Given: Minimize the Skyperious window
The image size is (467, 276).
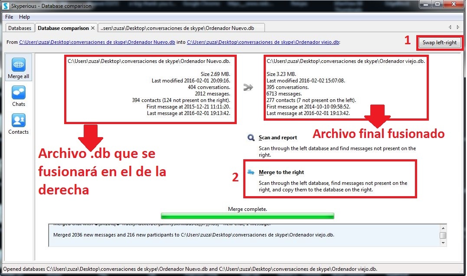Looking at the screenshot, I should click(426, 4).
